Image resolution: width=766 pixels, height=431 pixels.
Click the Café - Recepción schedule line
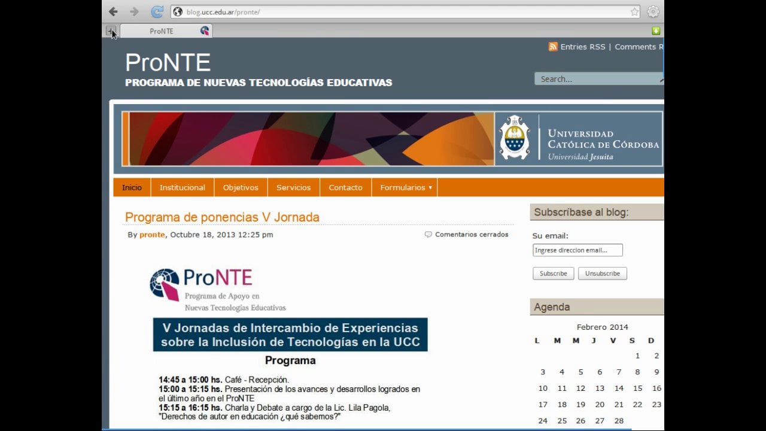(224, 380)
